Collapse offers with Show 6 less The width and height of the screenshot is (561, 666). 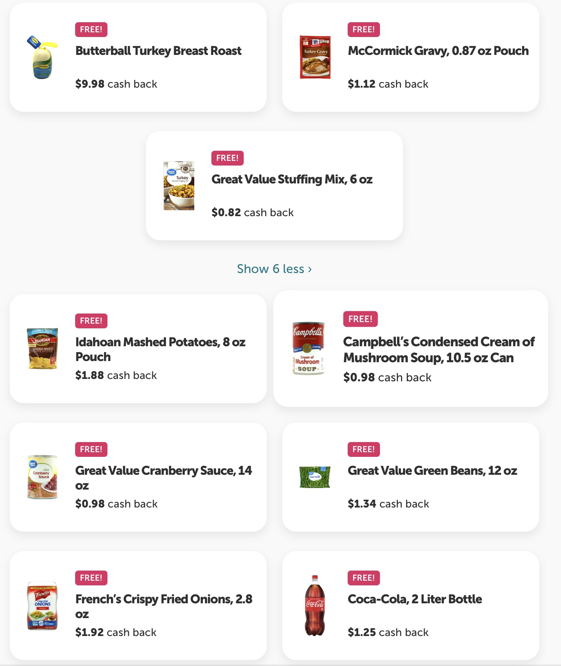(x=274, y=269)
